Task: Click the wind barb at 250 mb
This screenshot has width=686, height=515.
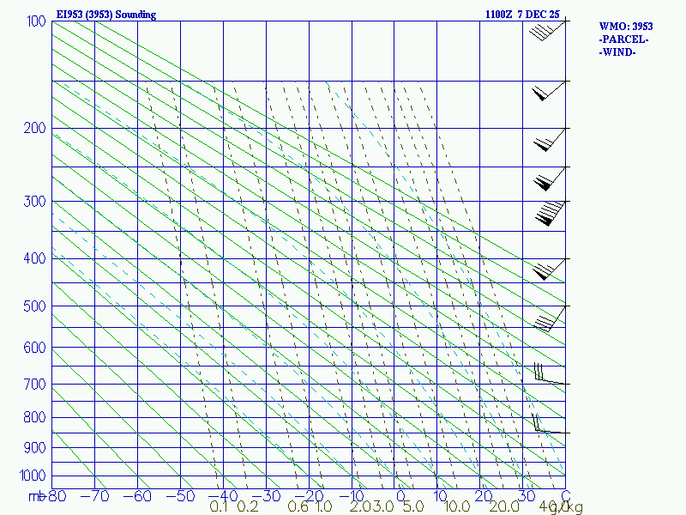Action: coord(550,179)
